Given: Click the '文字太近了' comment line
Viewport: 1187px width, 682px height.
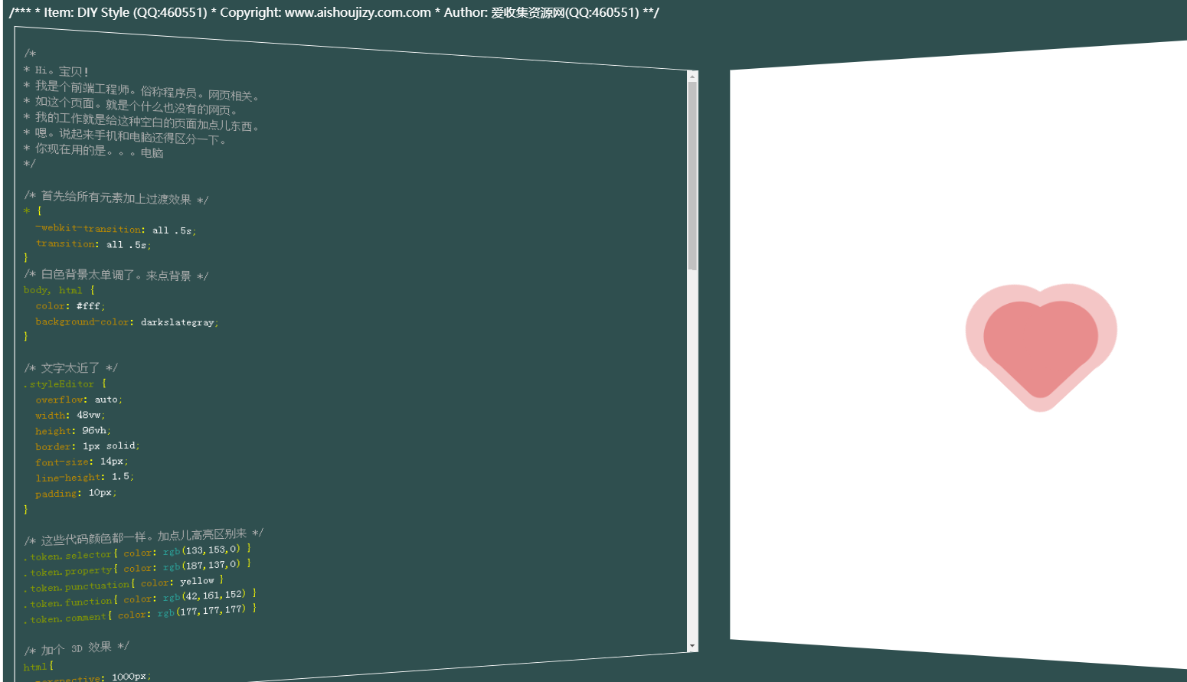Looking at the screenshot, I should tap(70, 368).
